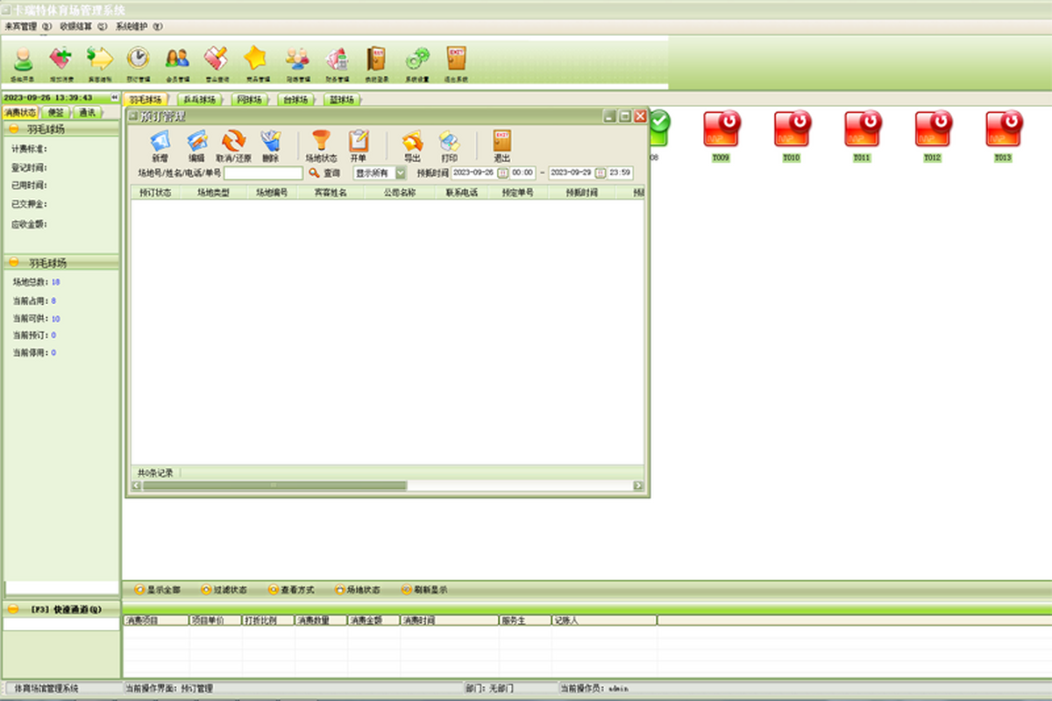The height and width of the screenshot is (701, 1052).
Task: Click the green gears system settings icon
Action: point(417,59)
